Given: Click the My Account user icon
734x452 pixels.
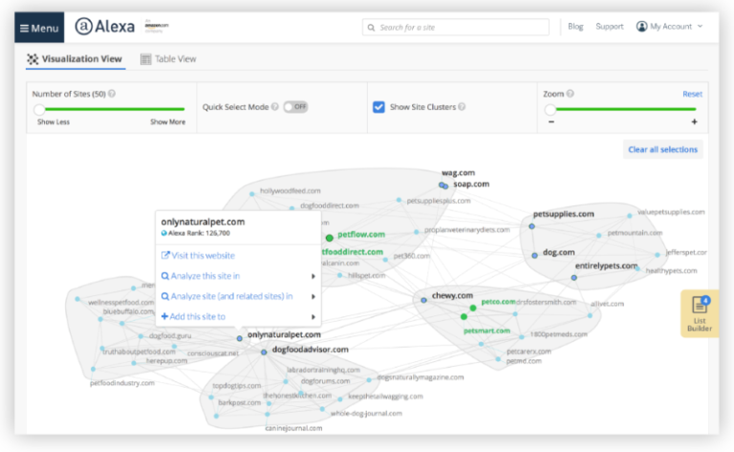Looking at the screenshot, I should pos(641,27).
